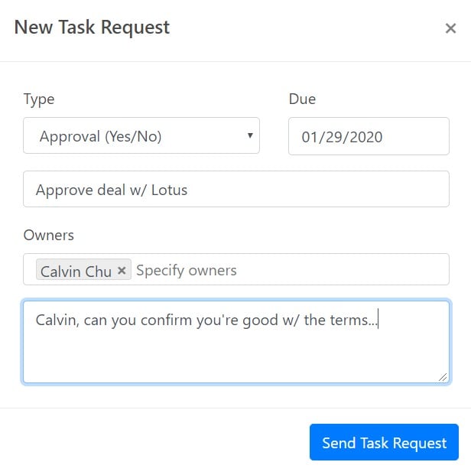Screen dimensions: 471x475
Task: Click the Owners field label
Action: pyautogui.click(x=49, y=235)
